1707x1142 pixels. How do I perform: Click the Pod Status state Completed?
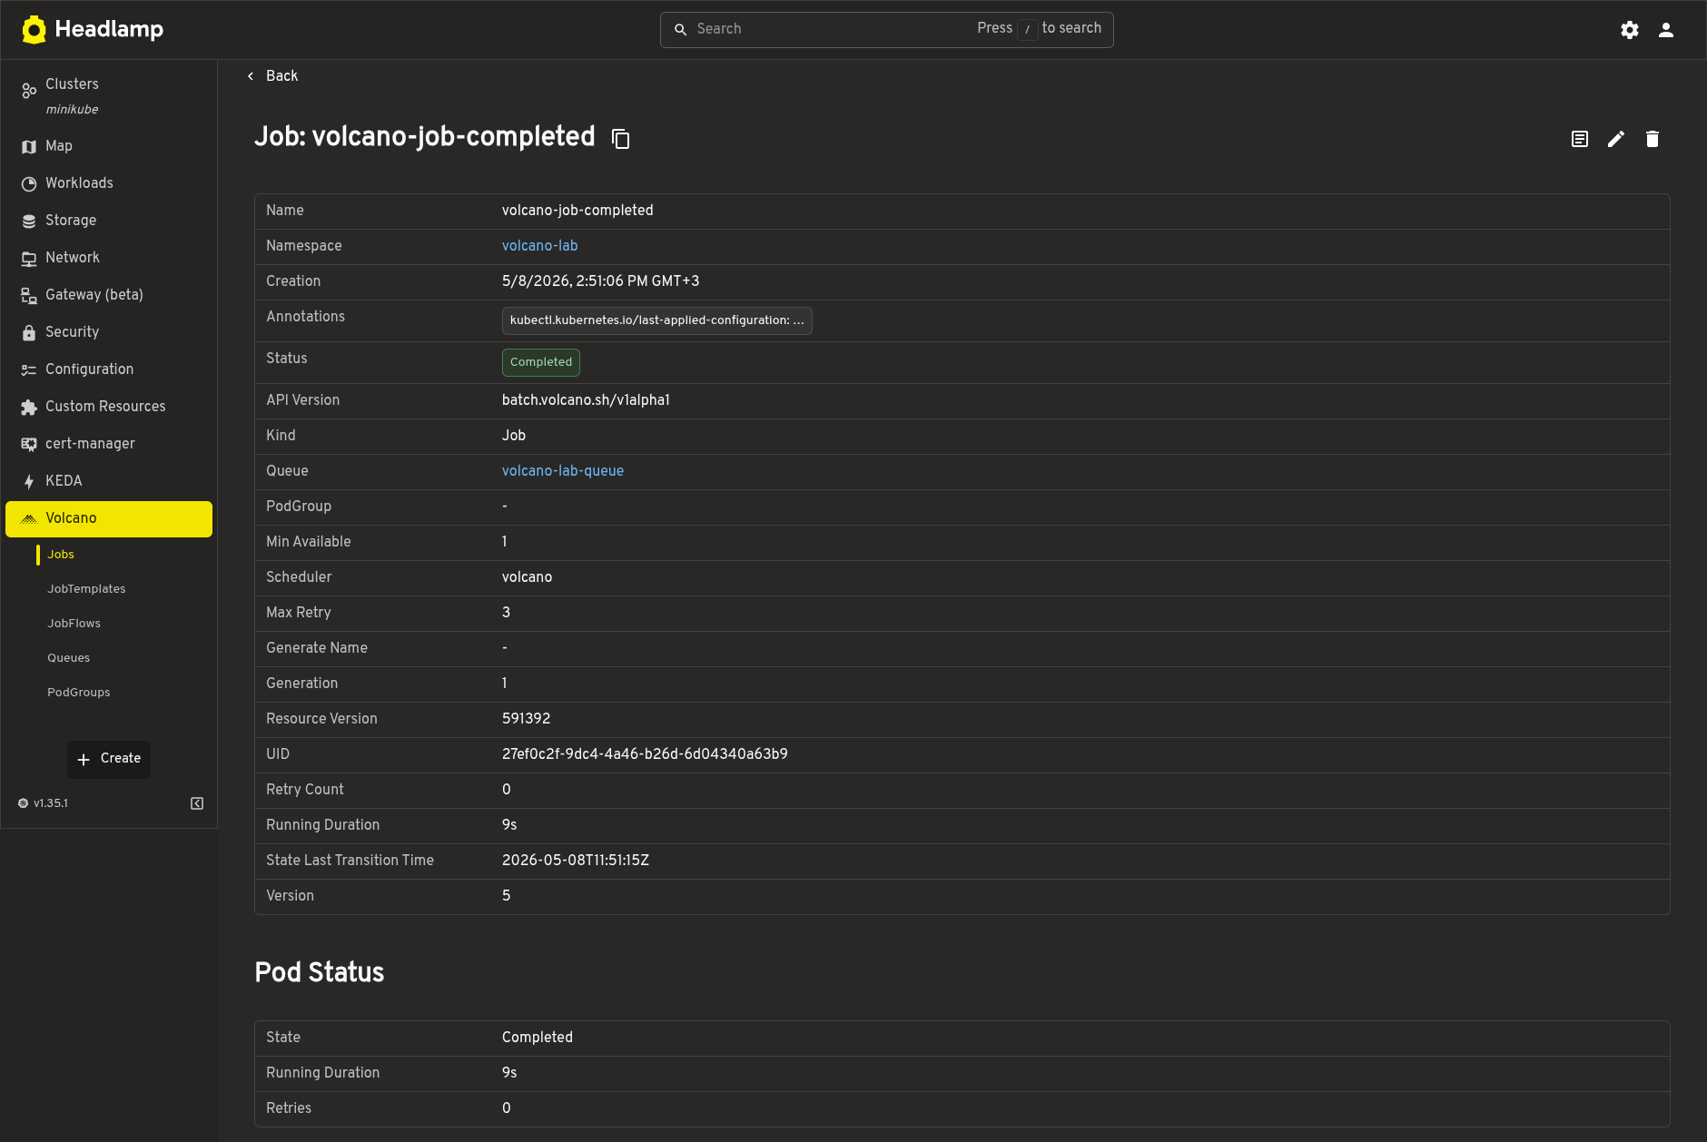click(x=538, y=1038)
